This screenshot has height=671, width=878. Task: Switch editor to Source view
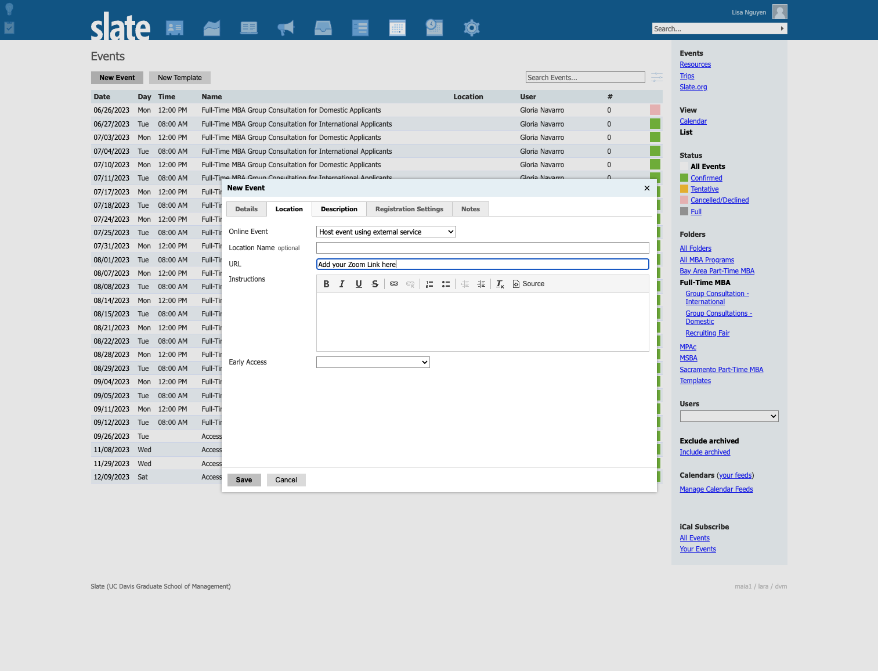(529, 284)
